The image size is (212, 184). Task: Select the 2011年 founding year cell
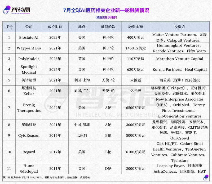coord(55,168)
